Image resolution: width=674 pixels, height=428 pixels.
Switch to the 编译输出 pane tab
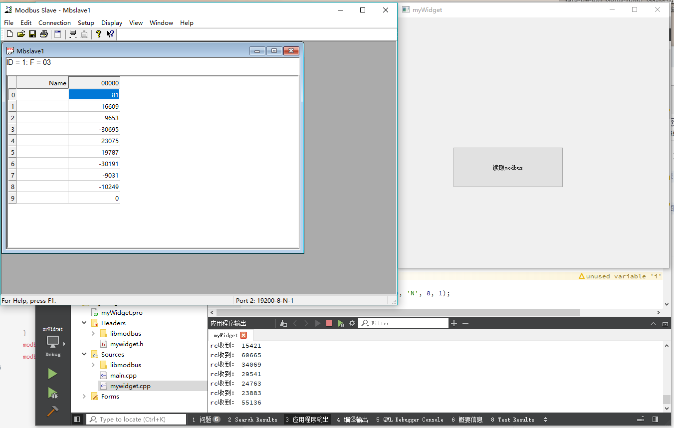(352, 420)
